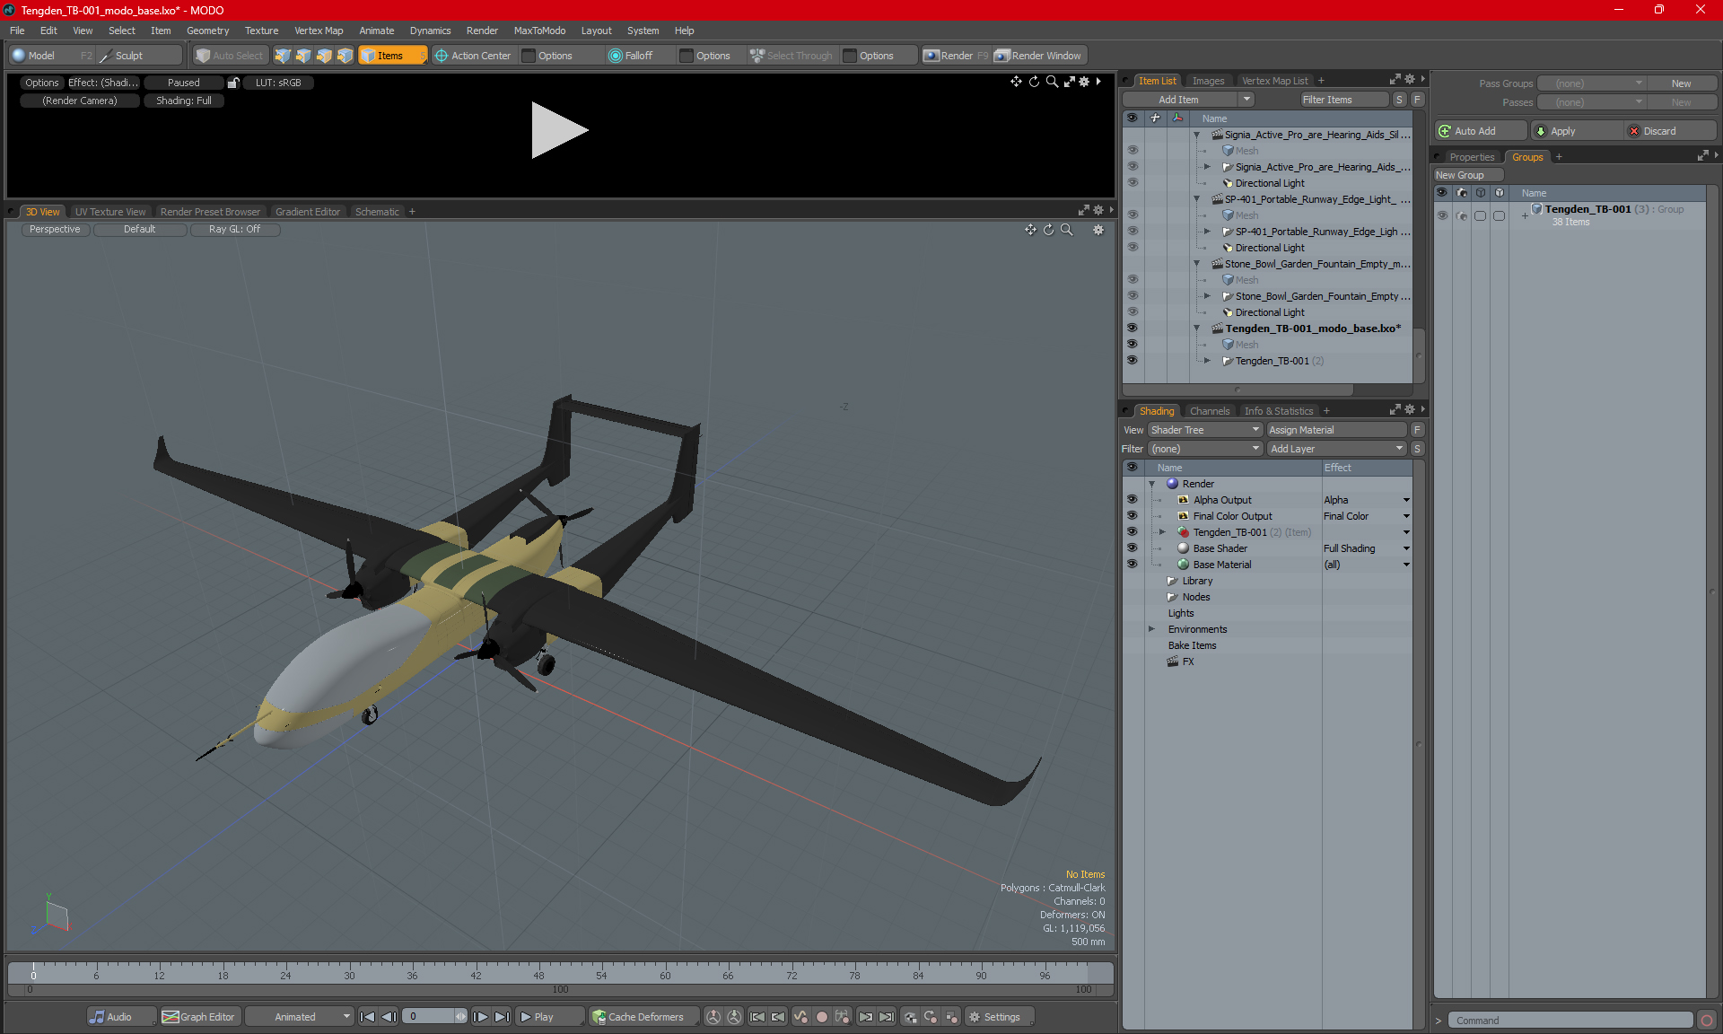Toggle visibility of Tengden_TB-001_modo_base.lxo scene

(x=1132, y=329)
